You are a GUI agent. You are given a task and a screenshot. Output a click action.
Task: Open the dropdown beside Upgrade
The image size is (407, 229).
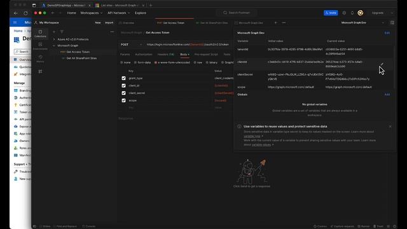pyautogui.click(x=392, y=13)
